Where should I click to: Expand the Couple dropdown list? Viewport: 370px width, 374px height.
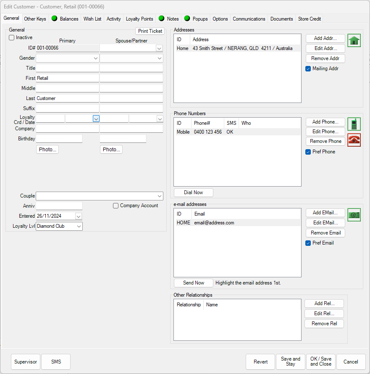pos(160,196)
